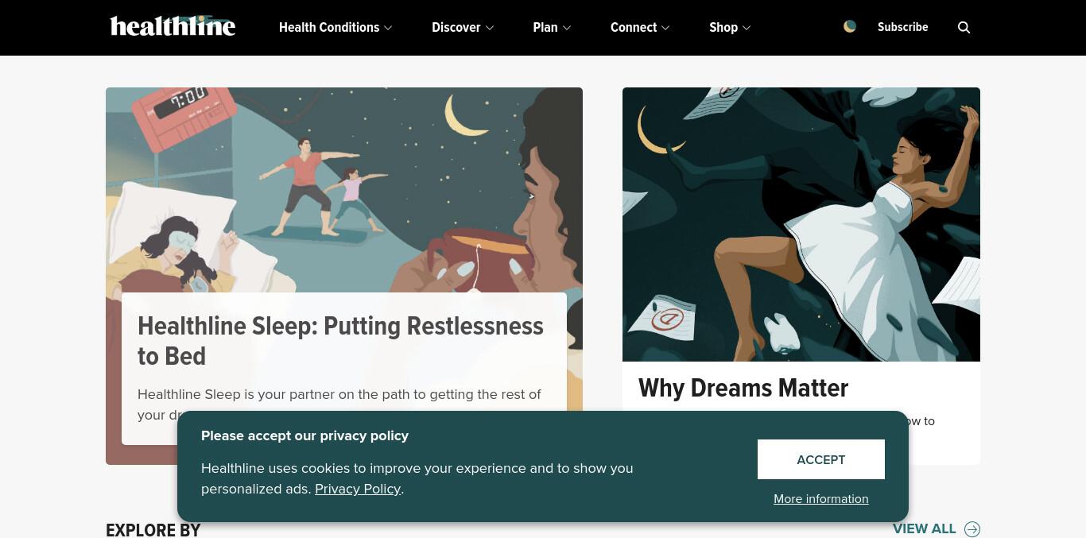The image size is (1086, 538).
Task: Open the Connect menu chevron
Action: [x=665, y=28]
